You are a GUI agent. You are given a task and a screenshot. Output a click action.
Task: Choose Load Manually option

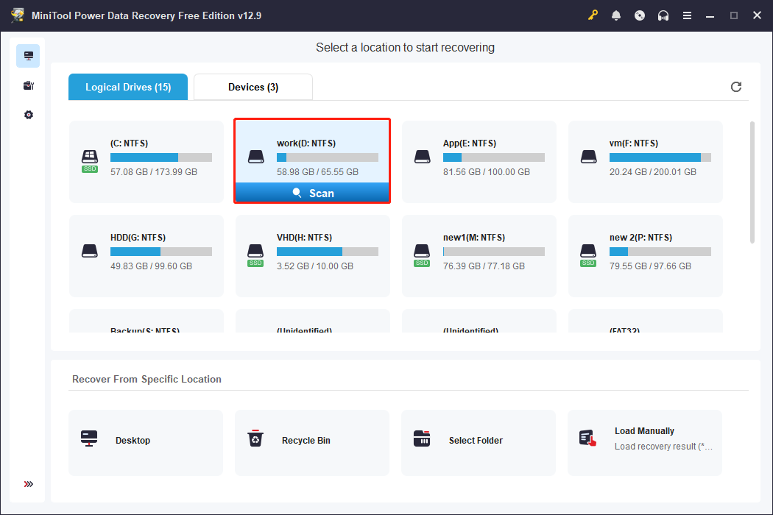point(645,443)
